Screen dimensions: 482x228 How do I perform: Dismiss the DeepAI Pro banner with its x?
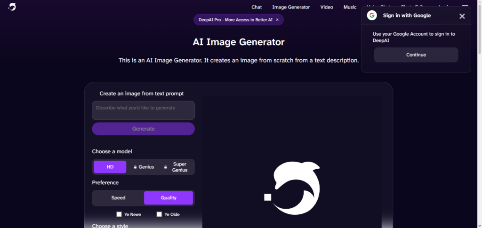pyautogui.click(x=277, y=20)
